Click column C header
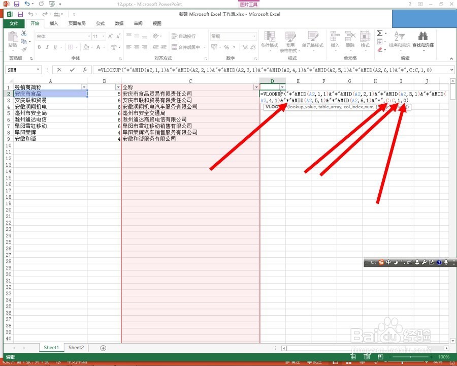 click(190, 81)
